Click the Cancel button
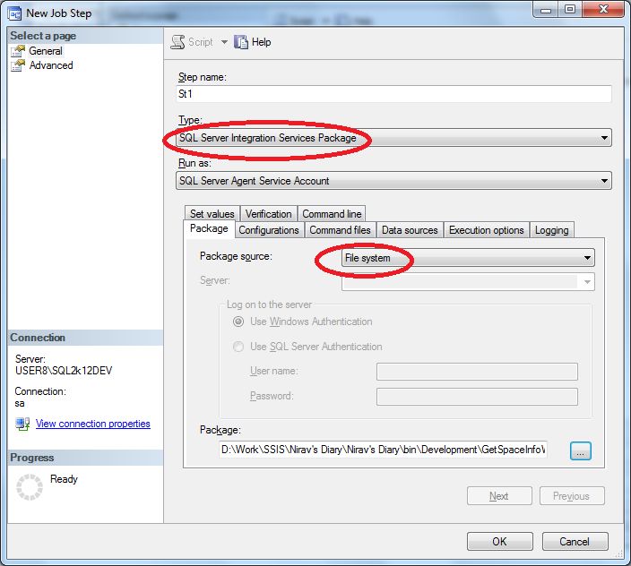 [x=575, y=542]
